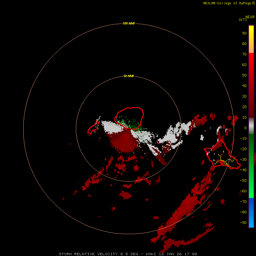Select the -60 knot scale label
This screenshot has height=256, width=256.
point(243,191)
